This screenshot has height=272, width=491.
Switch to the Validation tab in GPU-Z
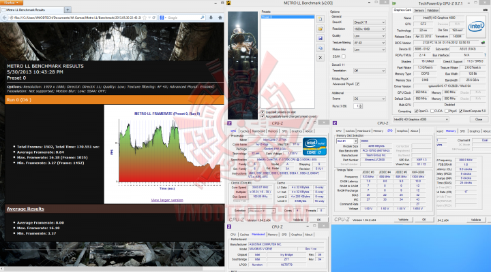point(433,10)
